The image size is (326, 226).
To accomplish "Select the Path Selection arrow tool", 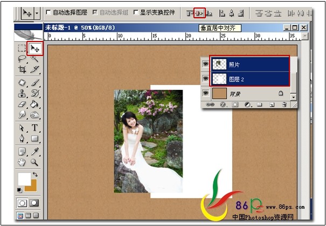I will 22,128.
